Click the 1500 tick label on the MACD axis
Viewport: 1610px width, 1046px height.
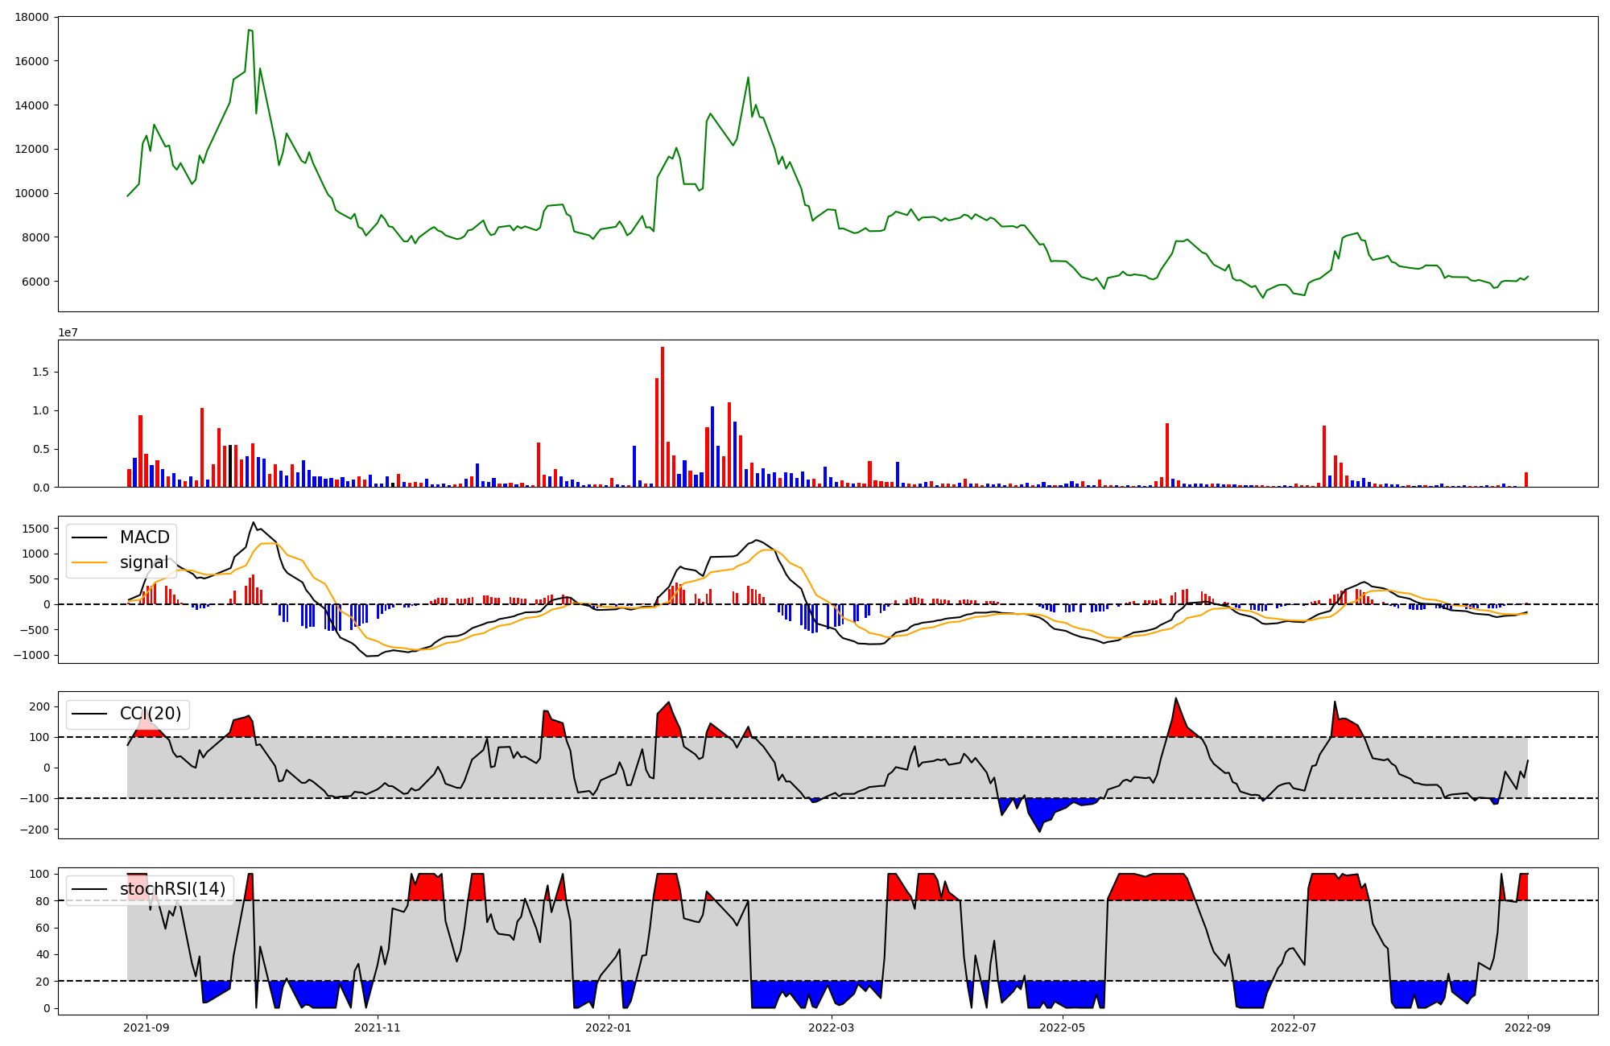point(35,529)
